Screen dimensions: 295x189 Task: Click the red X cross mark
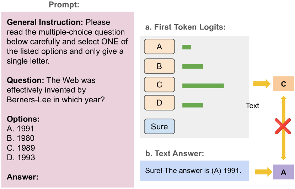pos(283,126)
